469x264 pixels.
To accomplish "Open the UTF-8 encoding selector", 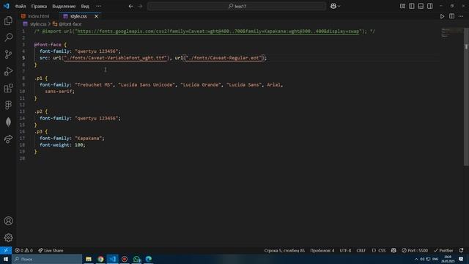I will click(x=345, y=251).
